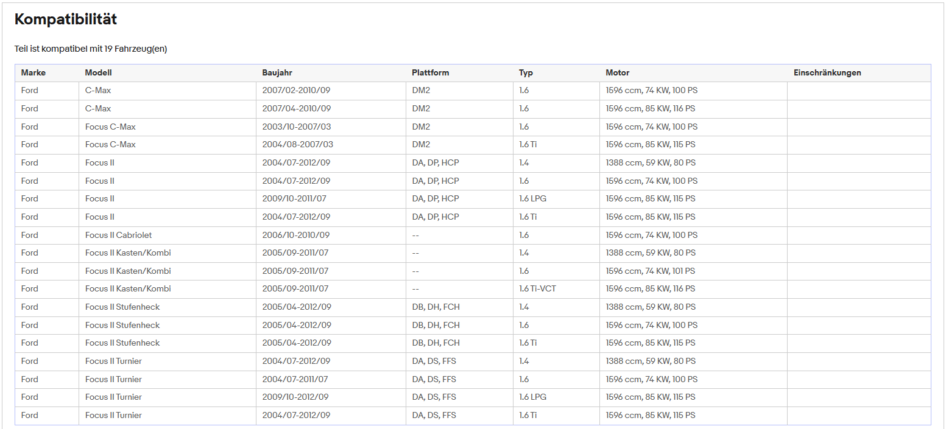The height and width of the screenshot is (429, 946).
Task: Click the Baujahr column header
Action: (x=278, y=73)
